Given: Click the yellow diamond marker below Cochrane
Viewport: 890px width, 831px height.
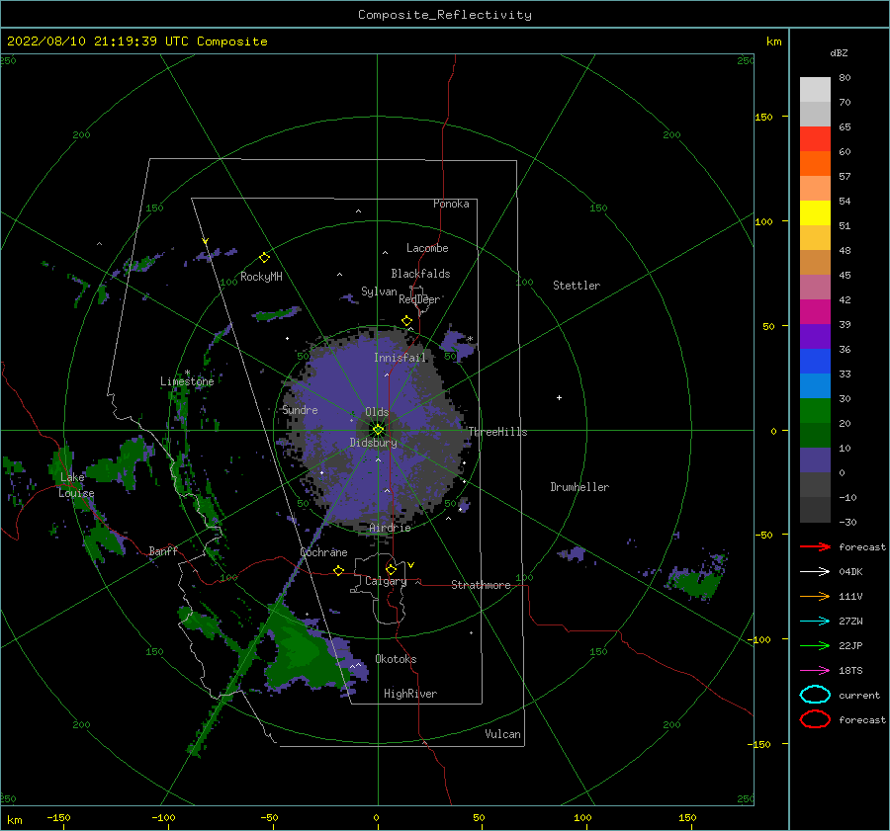Looking at the screenshot, I should pyautogui.click(x=338, y=571).
